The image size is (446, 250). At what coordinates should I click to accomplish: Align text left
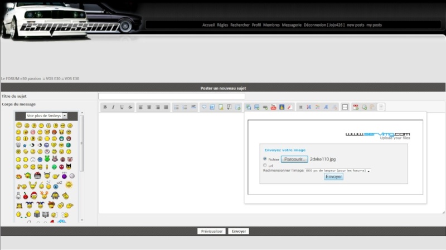tap(140, 107)
